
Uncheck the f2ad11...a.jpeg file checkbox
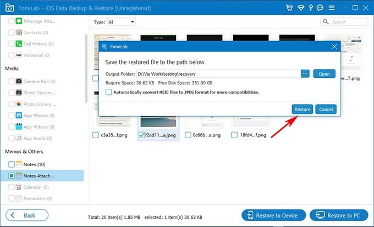pos(142,134)
